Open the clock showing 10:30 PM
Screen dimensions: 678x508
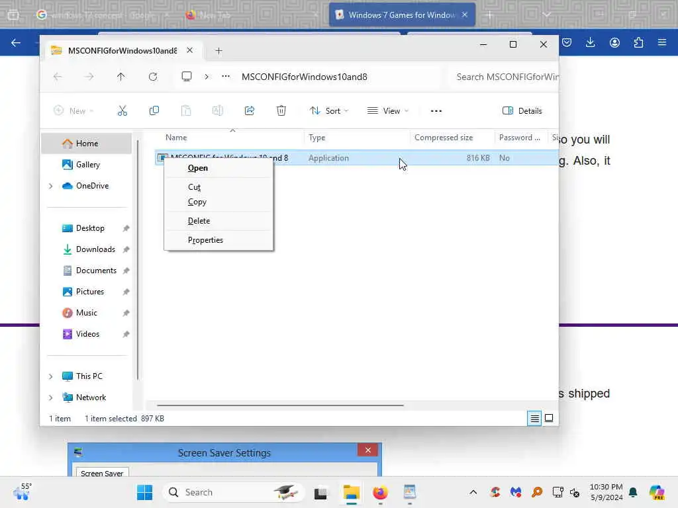point(606,492)
